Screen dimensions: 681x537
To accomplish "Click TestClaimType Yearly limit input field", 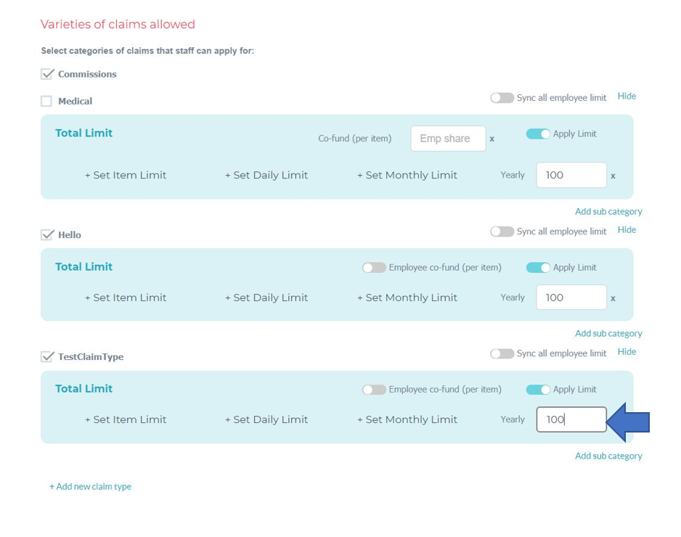I will [x=571, y=419].
